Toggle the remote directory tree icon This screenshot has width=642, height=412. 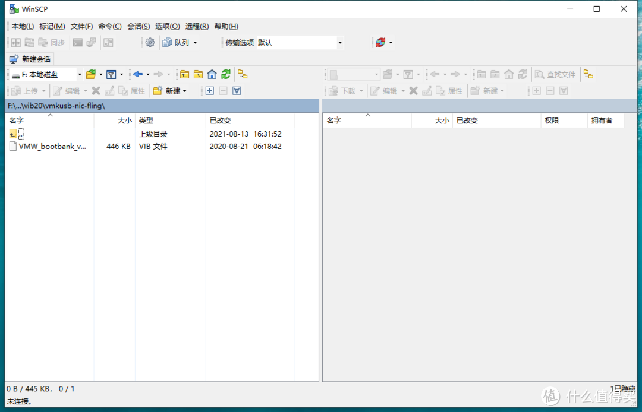(588, 74)
